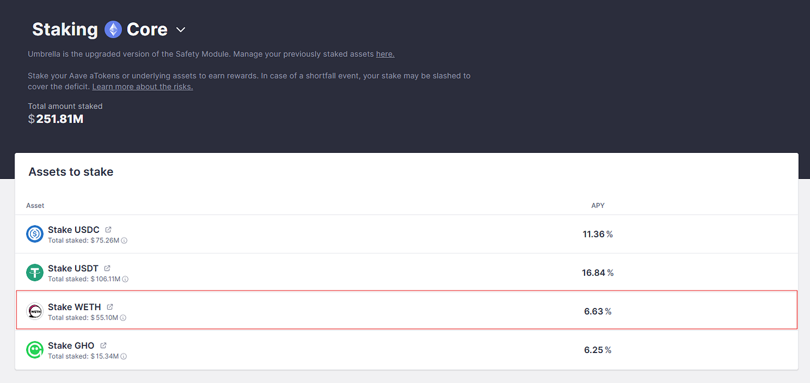This screenshot has width=810, height=383.
Task: Click info icon beside WETH total staked
Action: (x=123, y=318)
